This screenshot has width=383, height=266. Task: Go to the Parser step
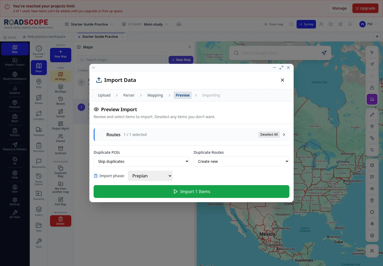[129, 95]
